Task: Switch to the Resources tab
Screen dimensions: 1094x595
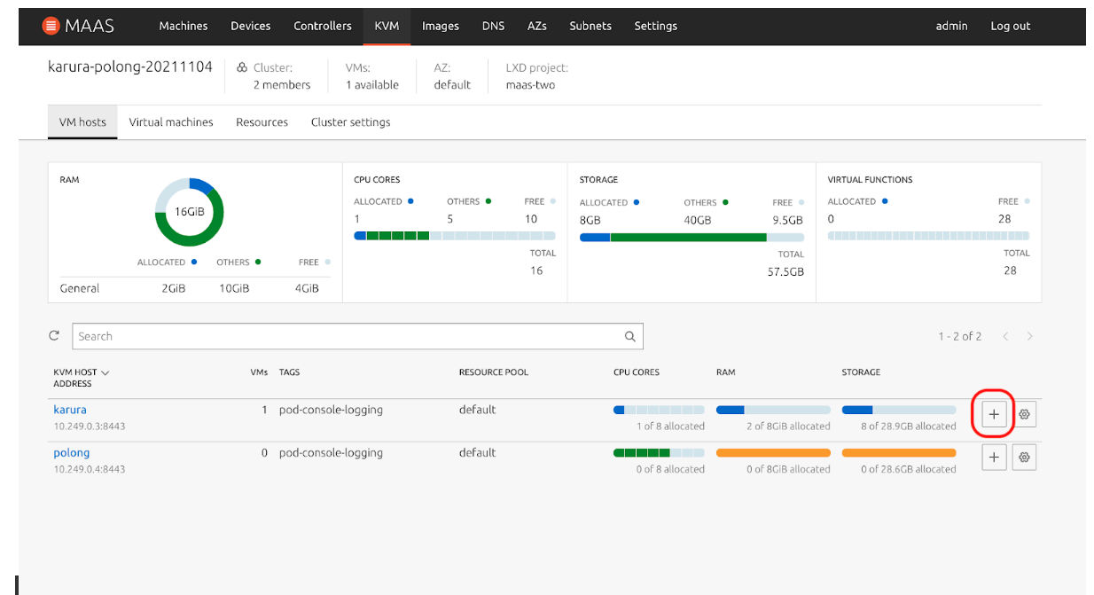Action: pyautogui.click(x=262, y=122)
